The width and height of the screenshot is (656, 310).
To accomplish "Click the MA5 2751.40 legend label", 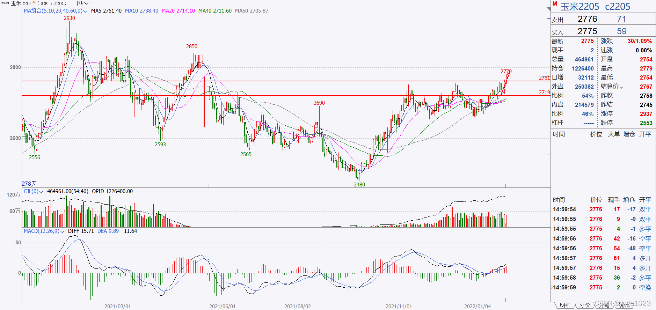I will point(106,11).
